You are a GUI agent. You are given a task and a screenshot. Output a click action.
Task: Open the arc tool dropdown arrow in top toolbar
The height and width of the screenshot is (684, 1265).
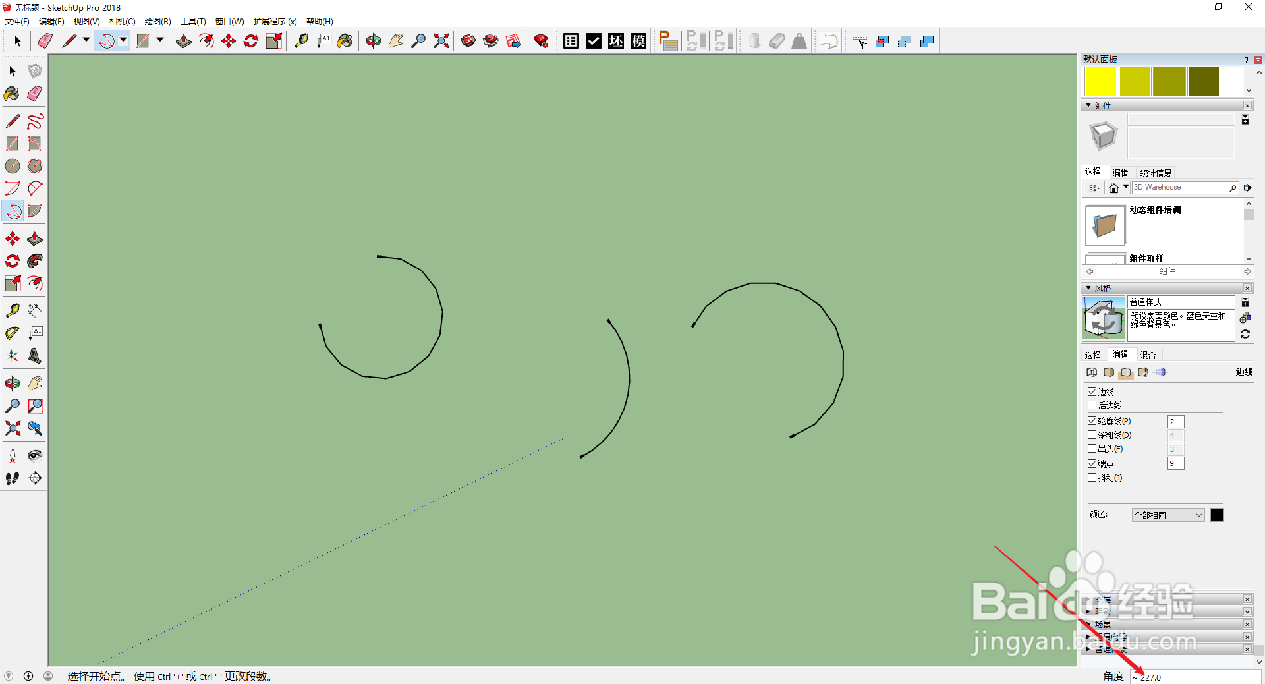click(x=123, y=40)
